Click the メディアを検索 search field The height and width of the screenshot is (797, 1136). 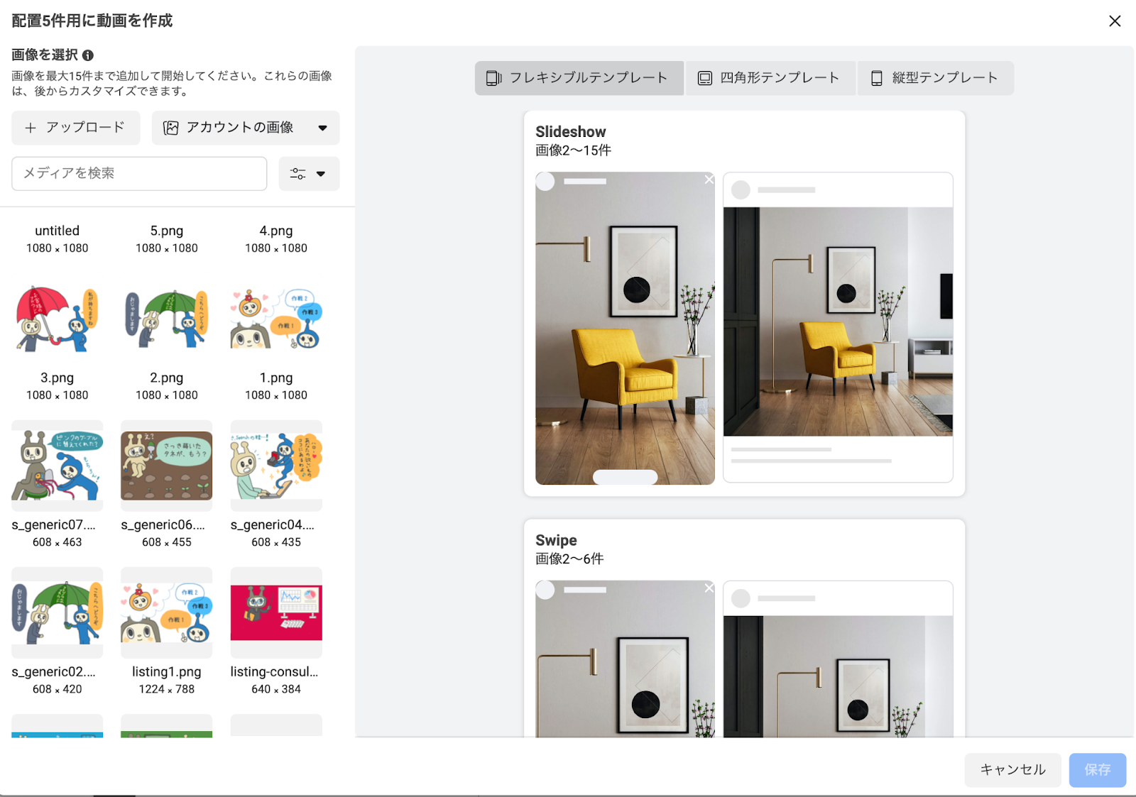139,174
